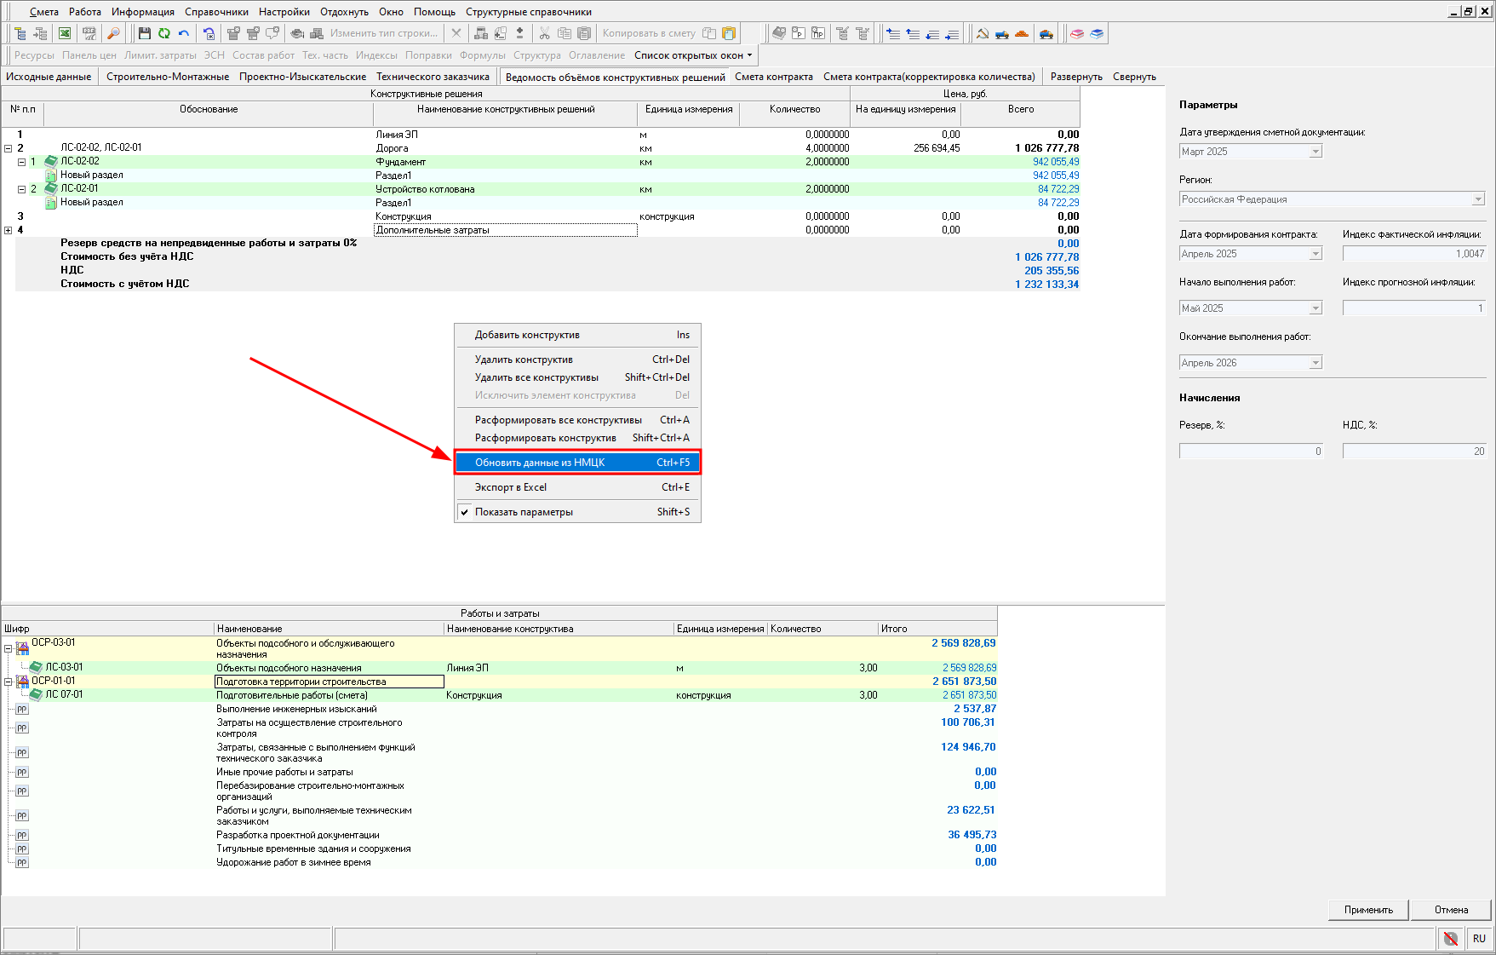1496x955 pixels.
Task: Click the 'Отмена' button
Action: (x=1451, y=910)
